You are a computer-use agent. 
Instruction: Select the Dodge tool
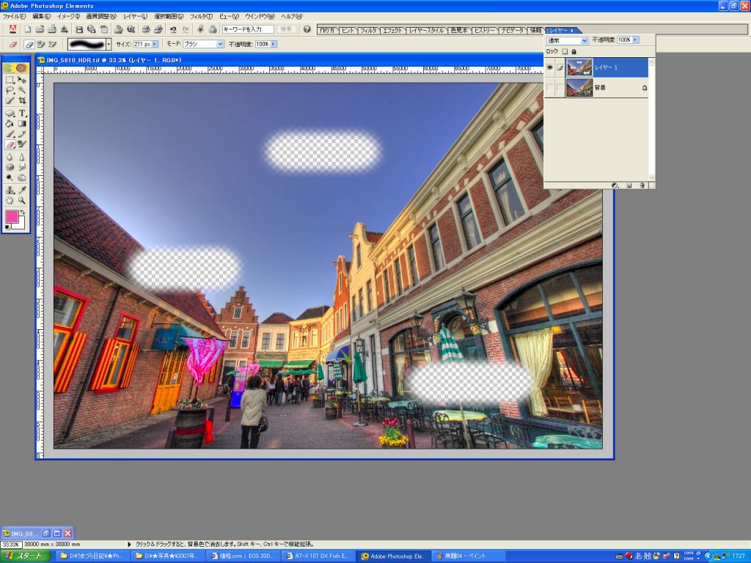[10, 178]
